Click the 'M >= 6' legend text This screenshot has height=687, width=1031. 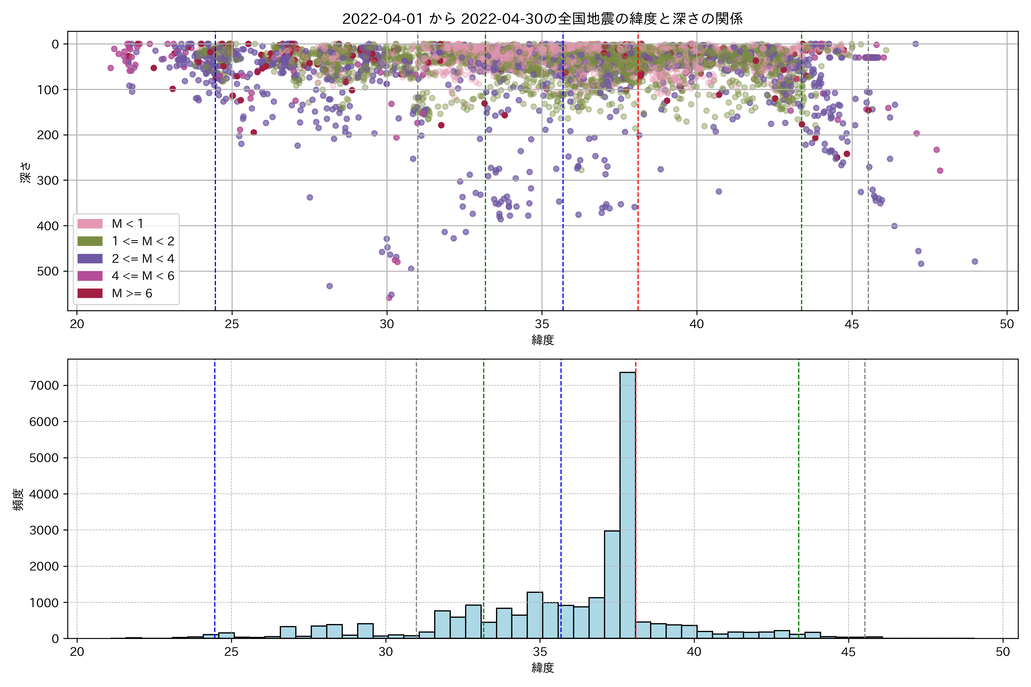pos(132,294)
